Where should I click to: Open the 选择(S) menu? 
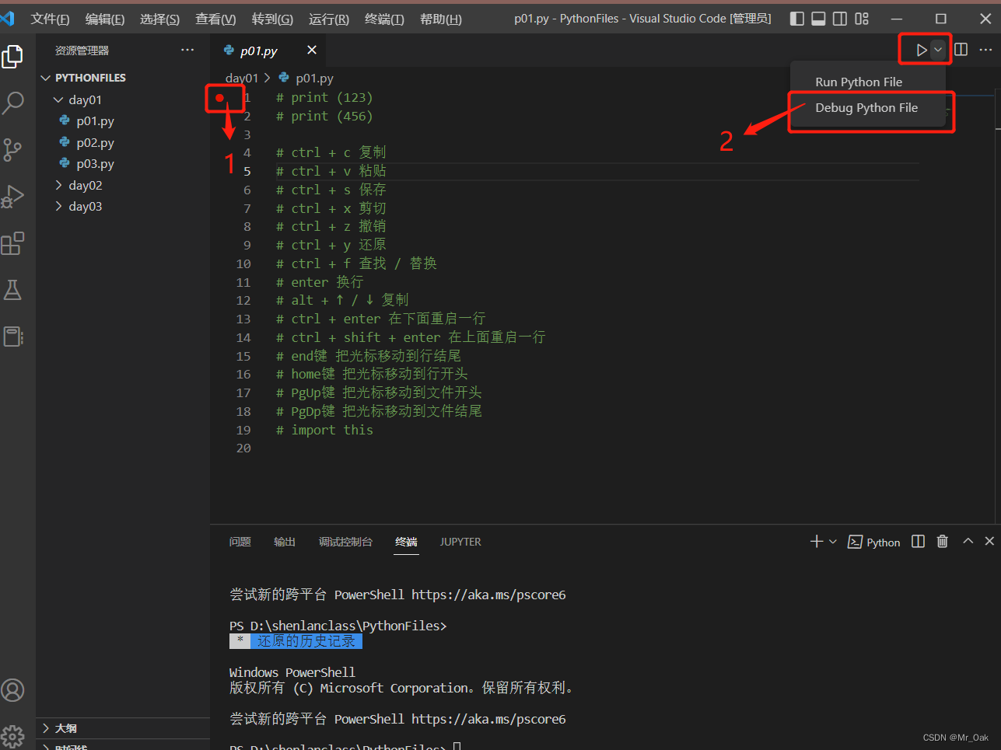pos(159,19)
